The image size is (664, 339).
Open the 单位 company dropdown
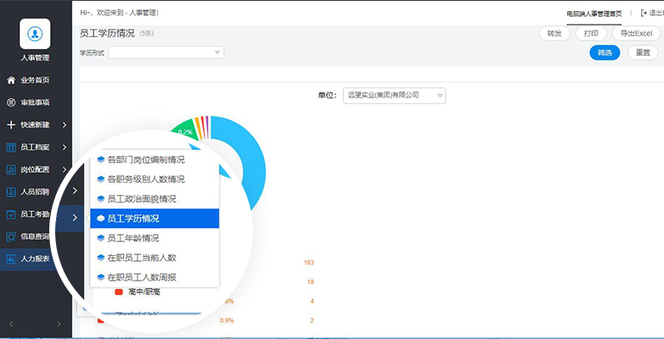tap(394, 96)
